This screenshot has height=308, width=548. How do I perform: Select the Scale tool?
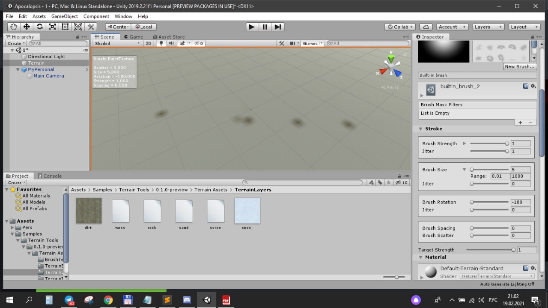(x=52, y=27)
